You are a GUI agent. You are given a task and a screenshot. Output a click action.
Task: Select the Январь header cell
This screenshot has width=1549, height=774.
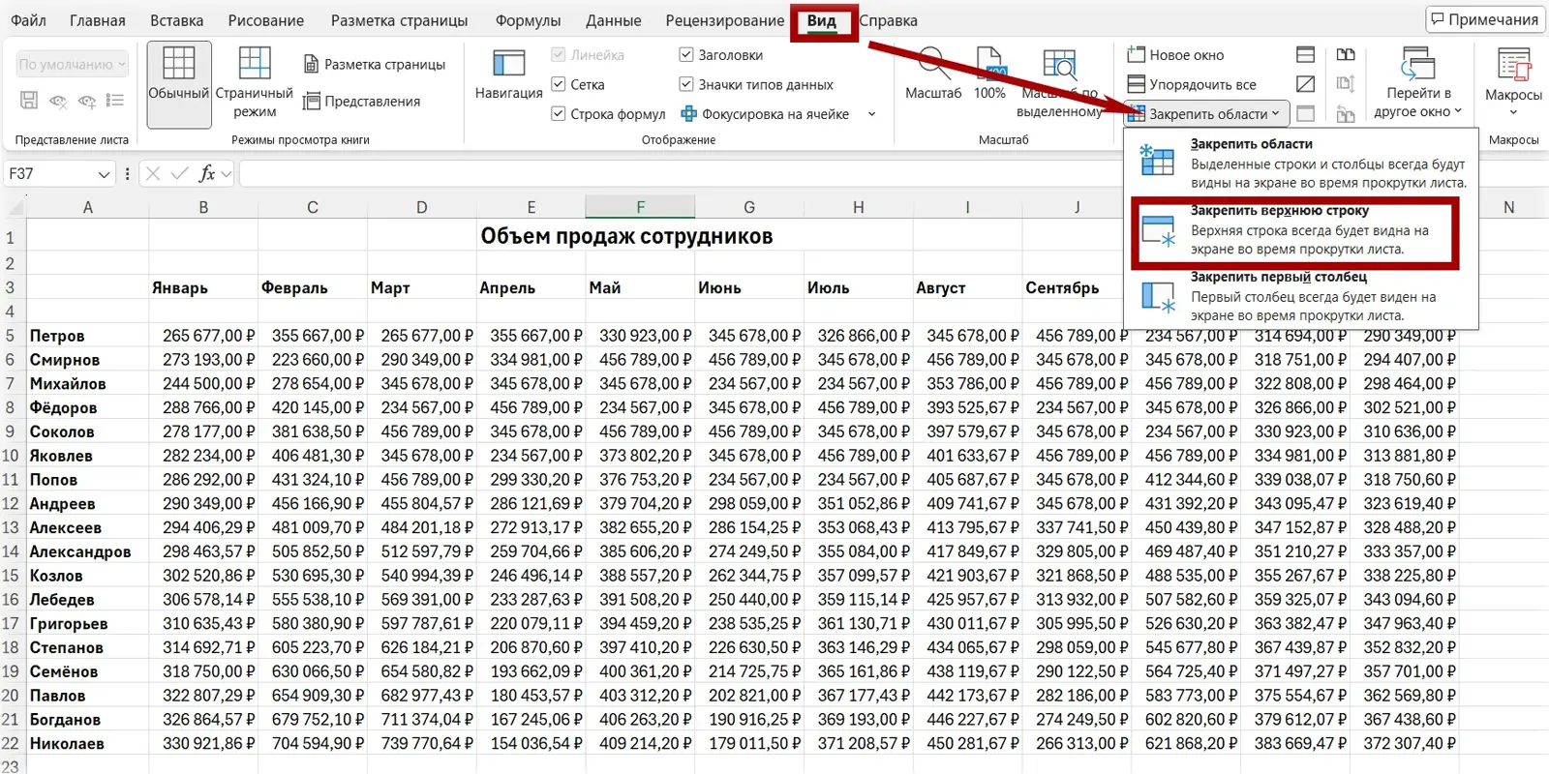[203, 287]
